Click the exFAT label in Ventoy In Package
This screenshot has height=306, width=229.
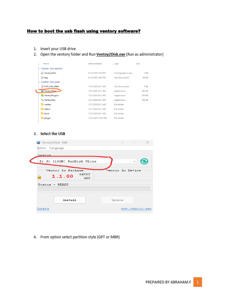(x=85, y=174)
